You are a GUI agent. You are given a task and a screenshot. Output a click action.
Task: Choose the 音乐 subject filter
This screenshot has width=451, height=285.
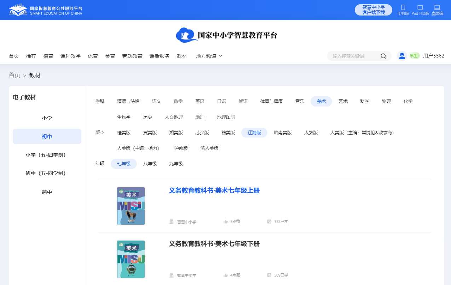point(300,102)
